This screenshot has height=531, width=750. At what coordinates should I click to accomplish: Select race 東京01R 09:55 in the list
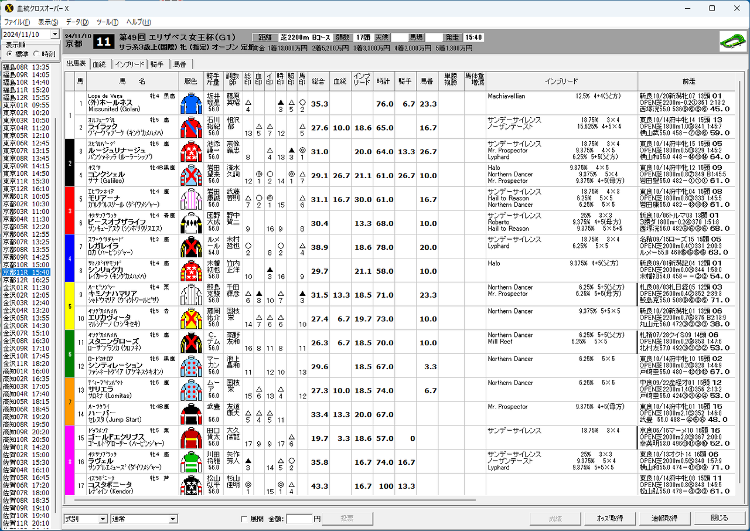(26, 105)
